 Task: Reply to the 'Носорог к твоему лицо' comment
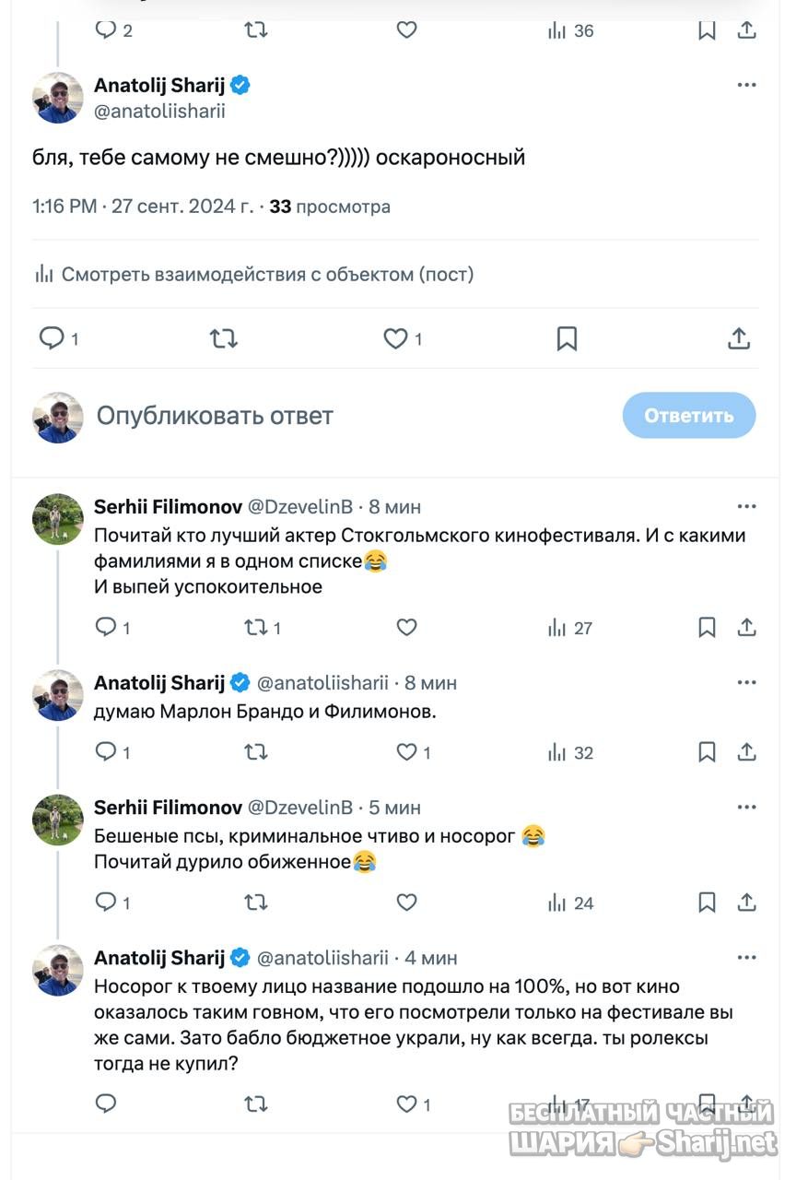106,1103
